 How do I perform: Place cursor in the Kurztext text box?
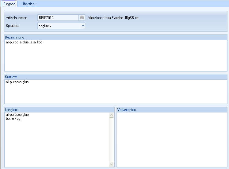coord(115,92)
